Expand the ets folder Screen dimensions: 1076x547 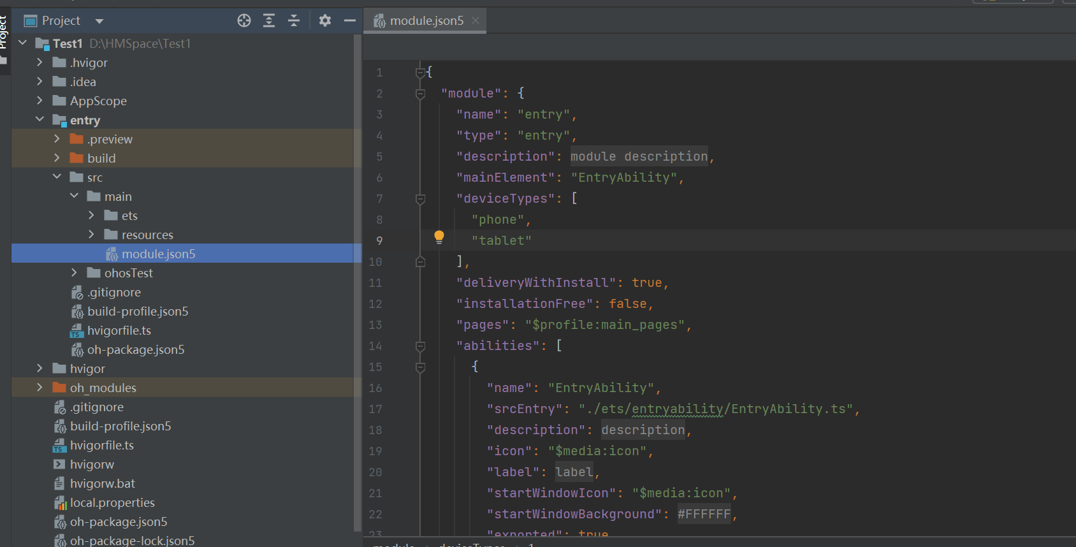click(91, 215)
